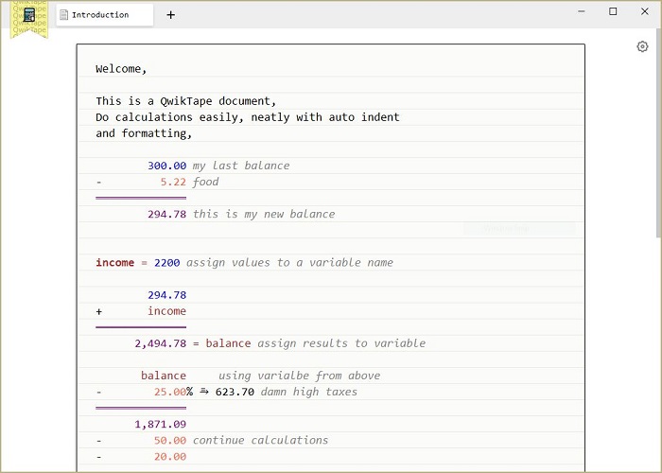The width and height of the screenshot is (662, 473).
Task: Click the comment 'this is my new balance'
Action: click(x=264, y=214)
